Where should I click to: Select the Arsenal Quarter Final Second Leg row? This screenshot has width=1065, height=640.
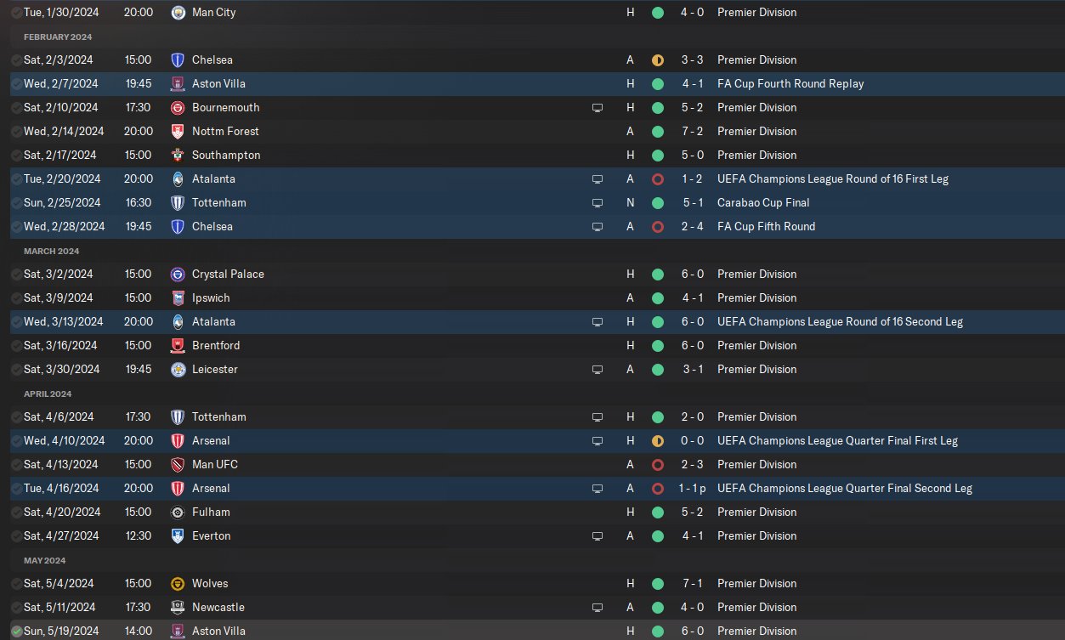point(532,489)
